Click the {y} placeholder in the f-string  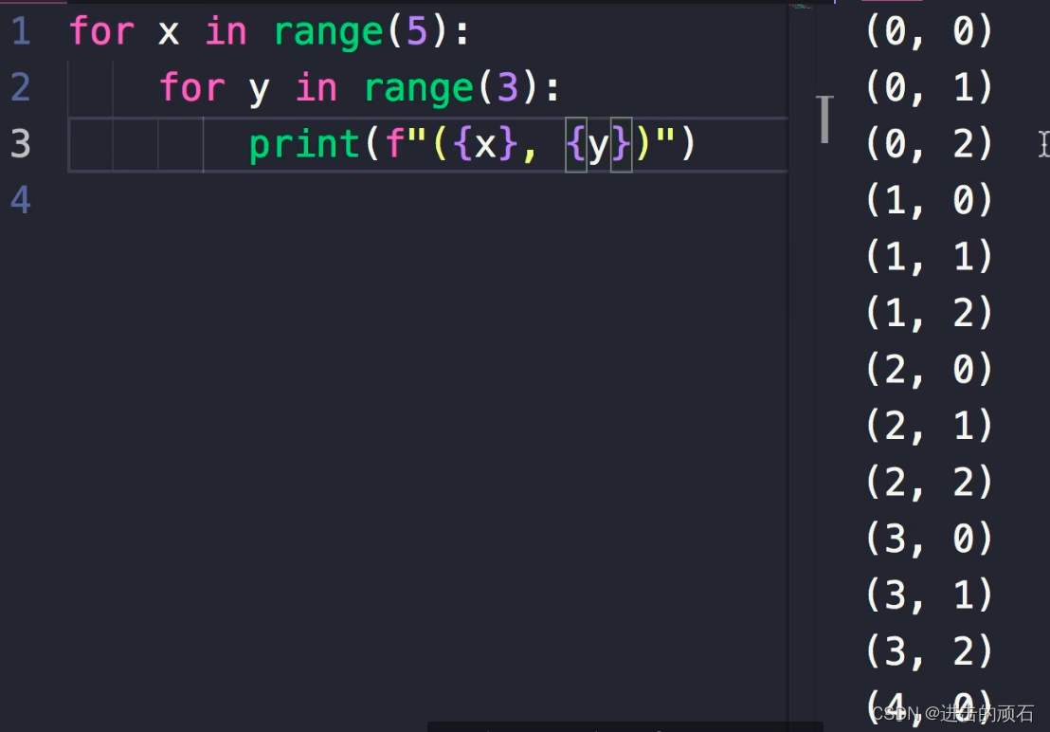coord(599,144)
